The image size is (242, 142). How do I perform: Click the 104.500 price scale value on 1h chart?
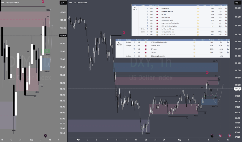[x=238, y=8]
